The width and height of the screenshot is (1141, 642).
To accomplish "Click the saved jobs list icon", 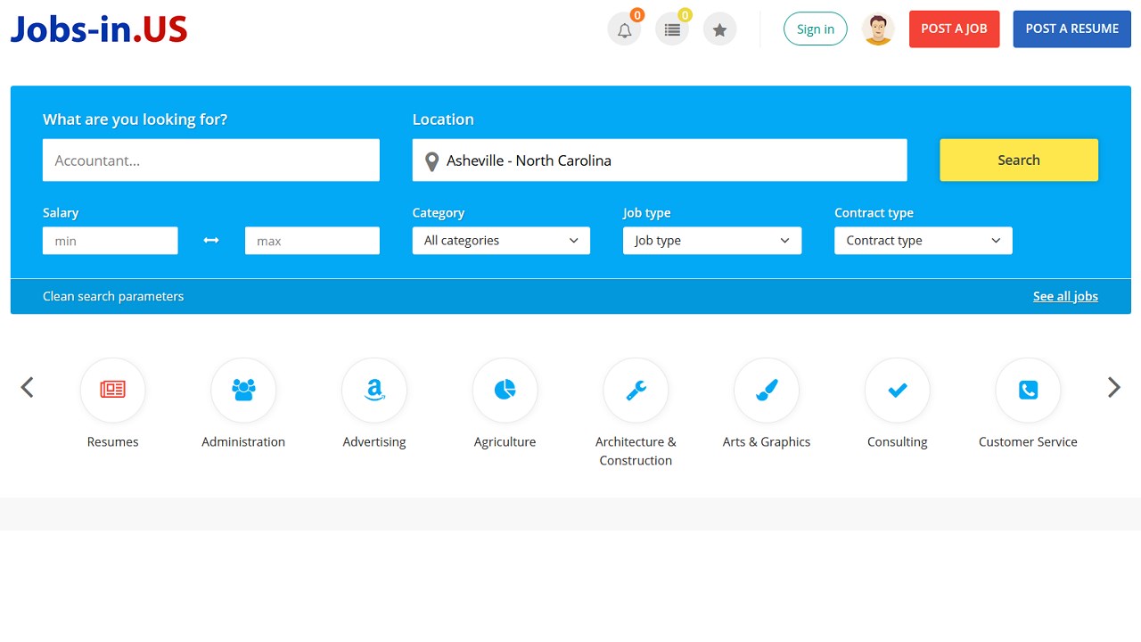I will tap(672, 29).
